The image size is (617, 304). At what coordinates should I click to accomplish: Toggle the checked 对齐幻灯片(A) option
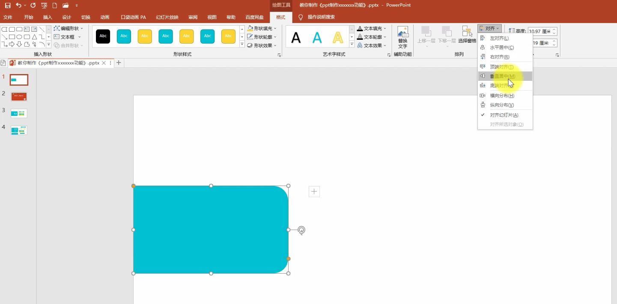505,115
